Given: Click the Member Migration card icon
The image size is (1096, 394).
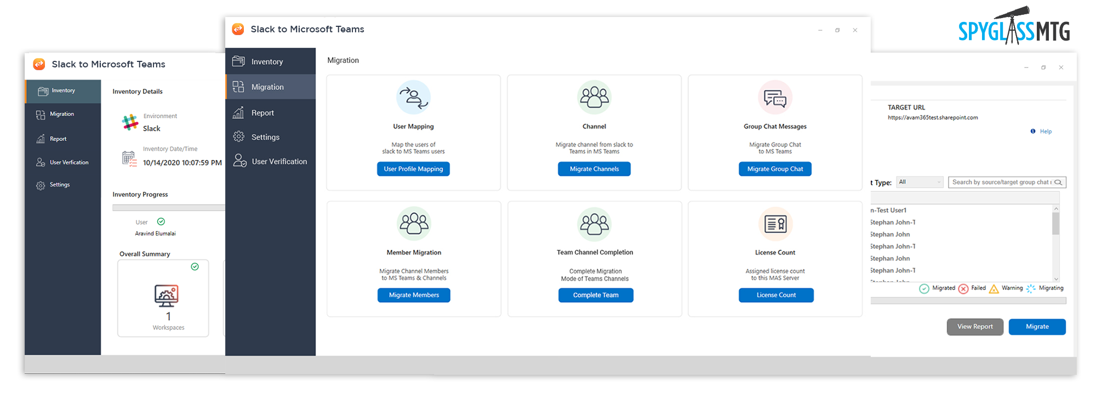Looking at the screenshot, I should pos(414,224).
